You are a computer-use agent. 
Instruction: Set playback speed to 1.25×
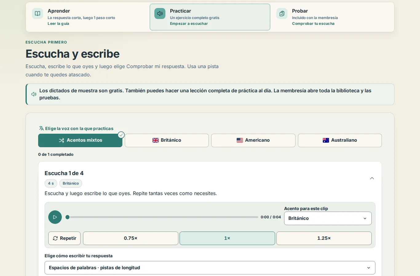tap(324, 238)
